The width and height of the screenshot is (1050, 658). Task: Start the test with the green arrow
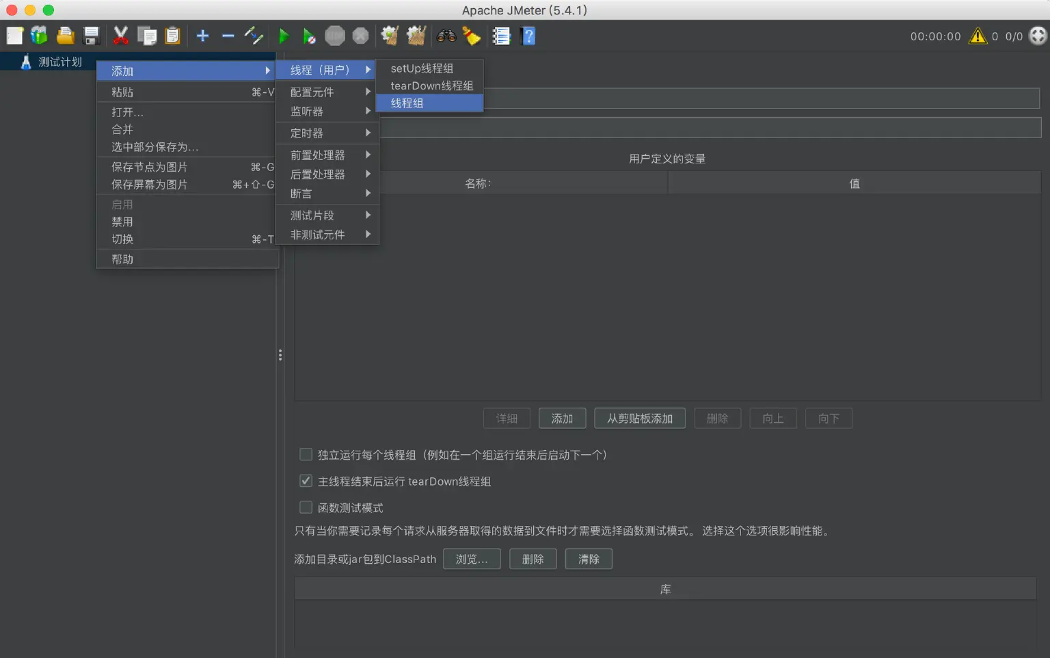click(x=284, y=36)
